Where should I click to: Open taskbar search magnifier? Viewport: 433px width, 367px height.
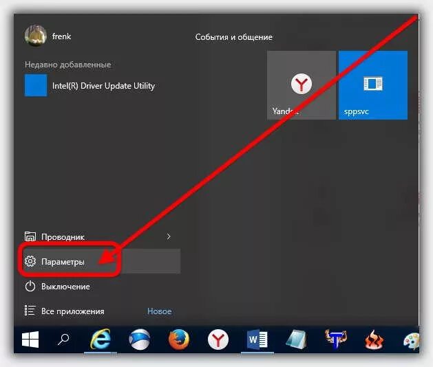63,340
